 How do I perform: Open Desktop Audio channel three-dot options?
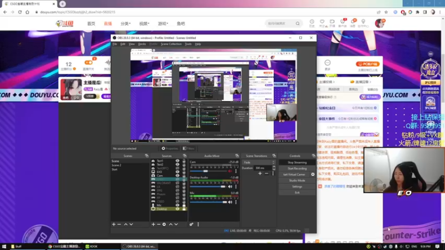click(236, 187)
